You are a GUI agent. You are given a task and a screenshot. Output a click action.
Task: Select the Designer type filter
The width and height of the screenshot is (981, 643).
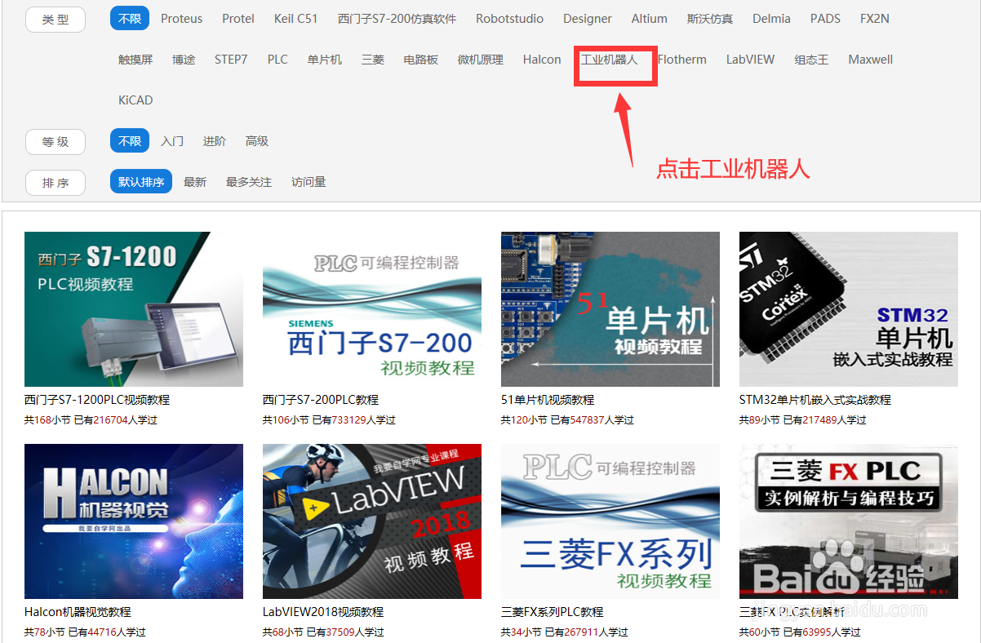tap(588, 19)
